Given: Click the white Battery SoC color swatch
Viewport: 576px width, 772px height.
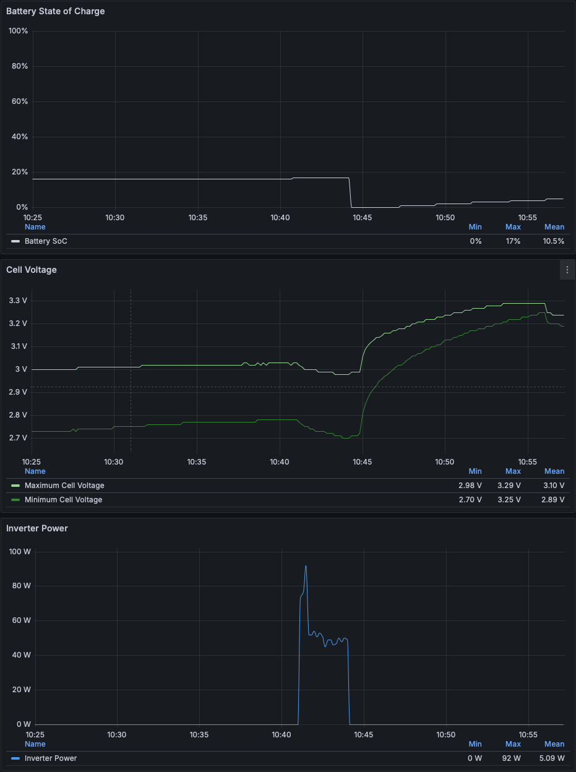Looking at the screenshot, I should click(x=15, y=241).
